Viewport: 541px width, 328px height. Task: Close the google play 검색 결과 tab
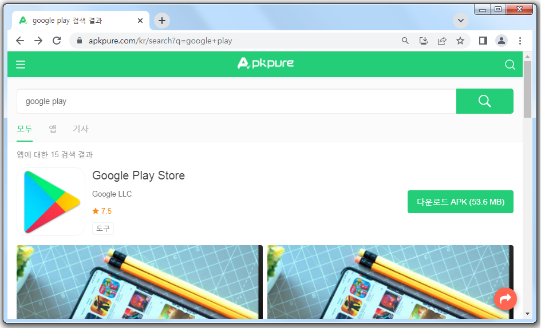[140, 21]
